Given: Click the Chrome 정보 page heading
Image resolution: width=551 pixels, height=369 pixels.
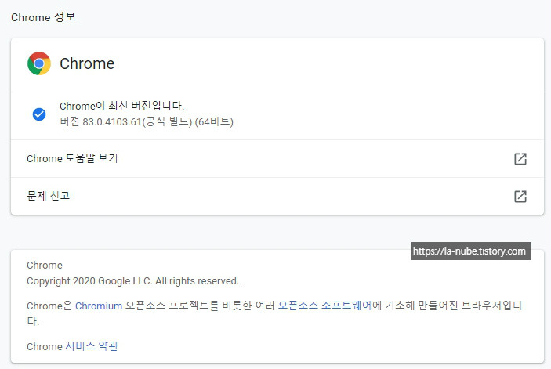Looking at the screenshot, I should 43,17.
